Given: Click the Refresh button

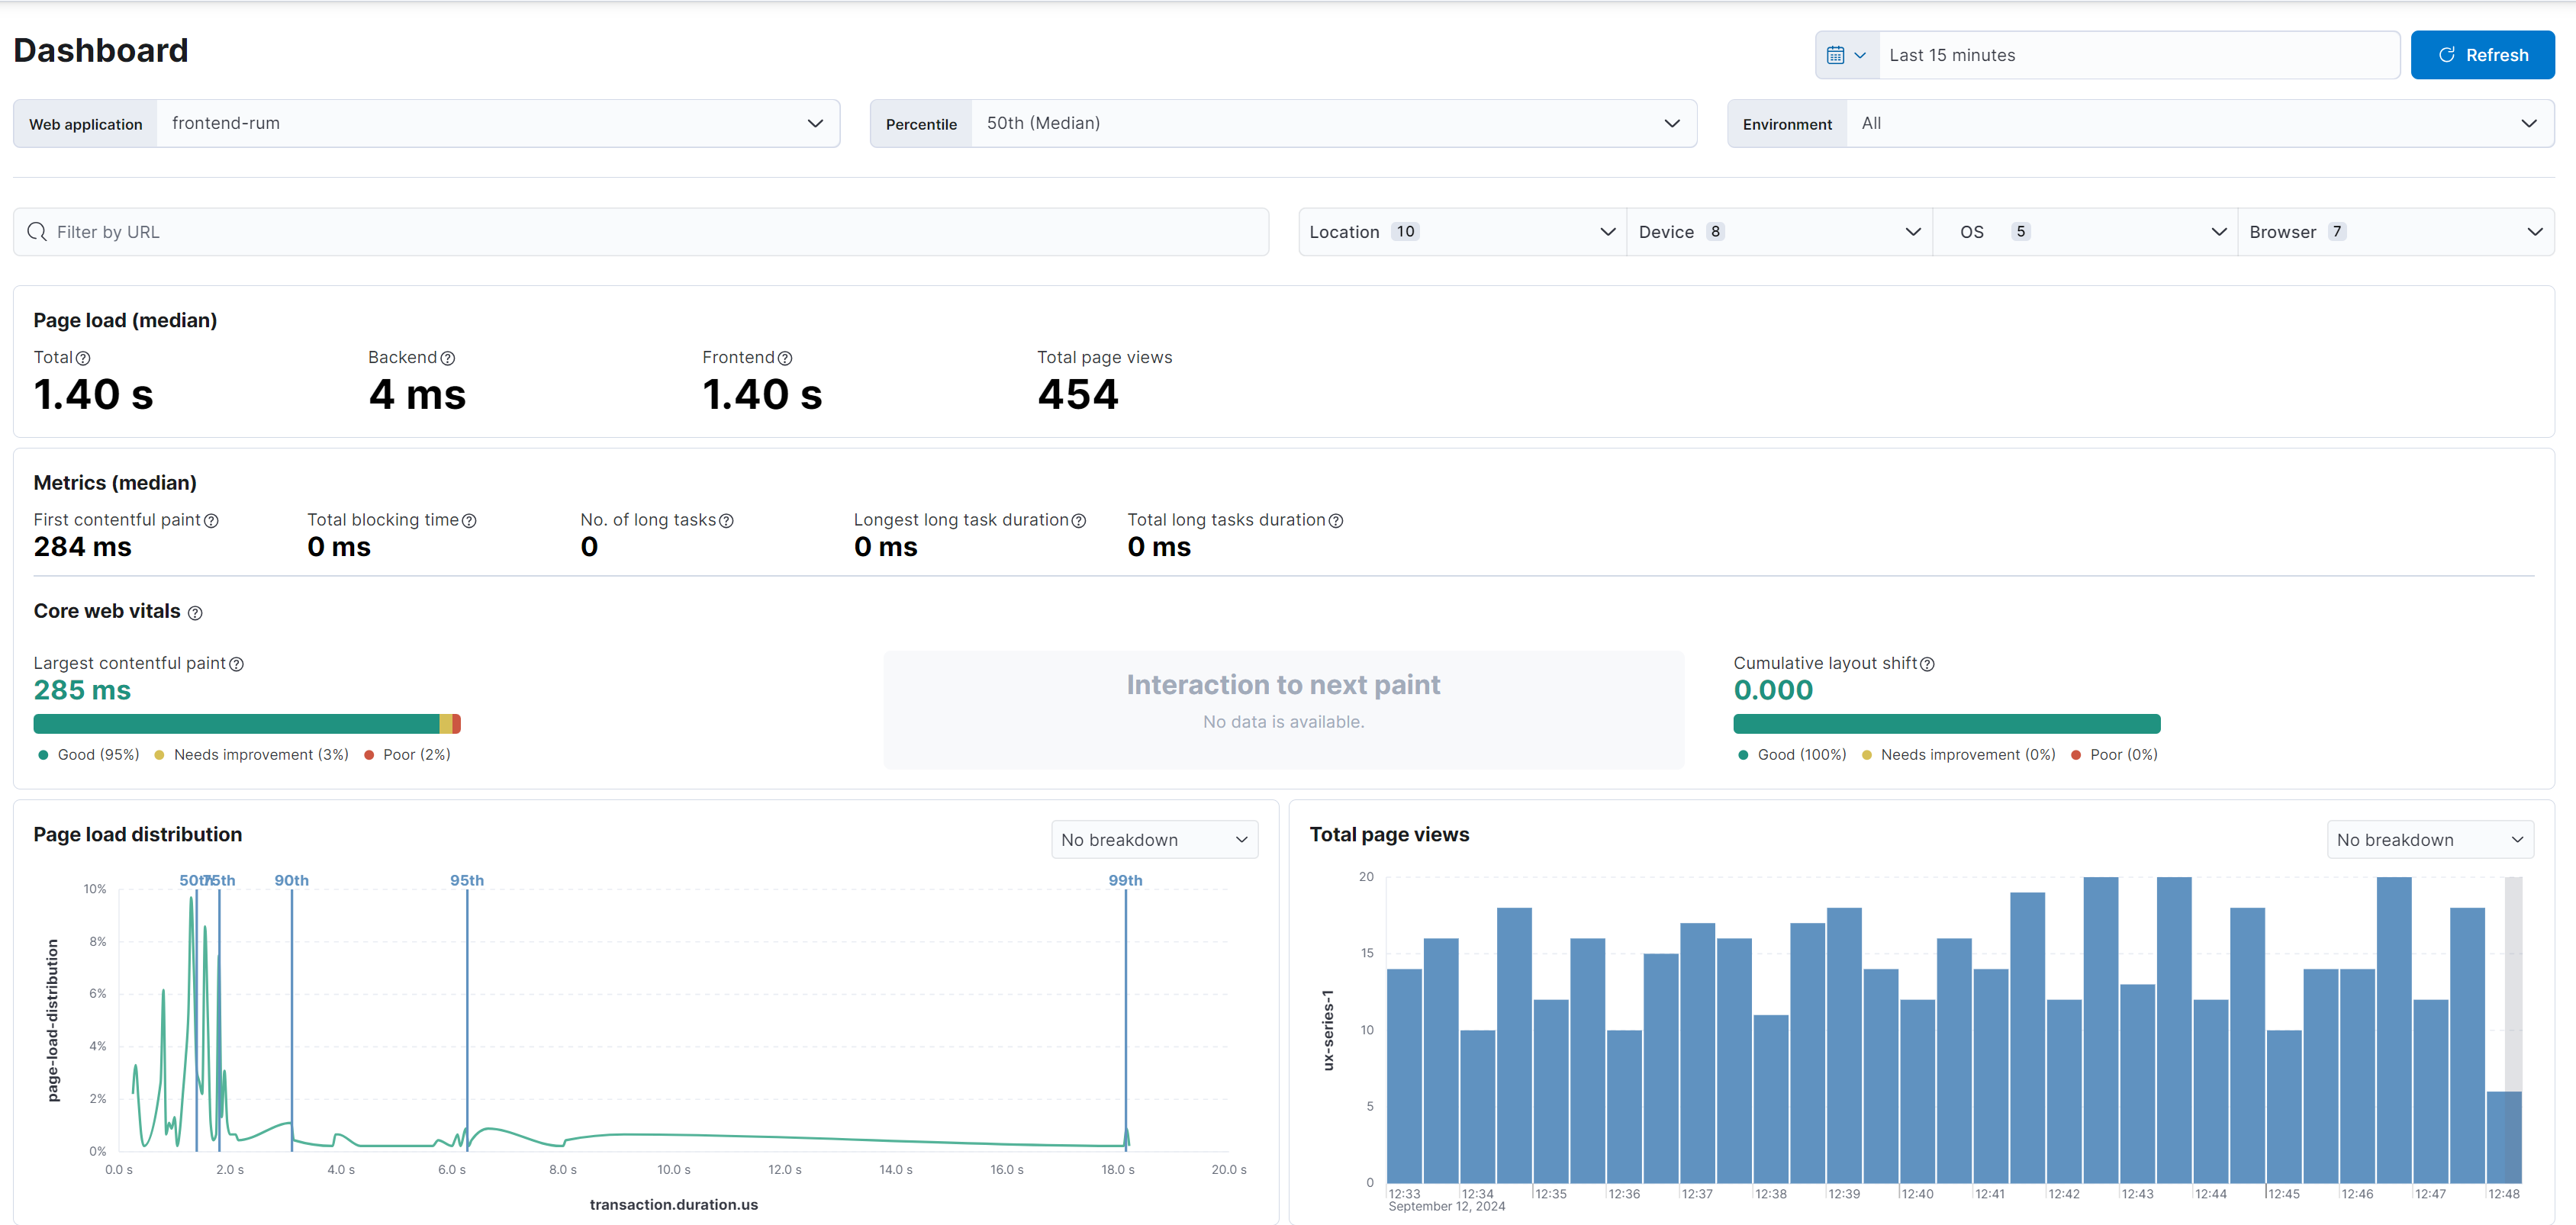Looking at the screenshot, I should (2483, 54).
